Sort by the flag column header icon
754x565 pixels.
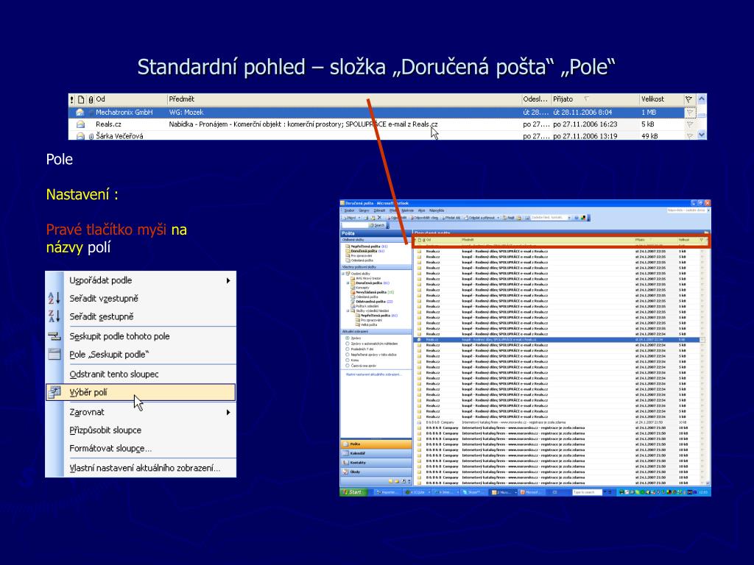point(688,99)
